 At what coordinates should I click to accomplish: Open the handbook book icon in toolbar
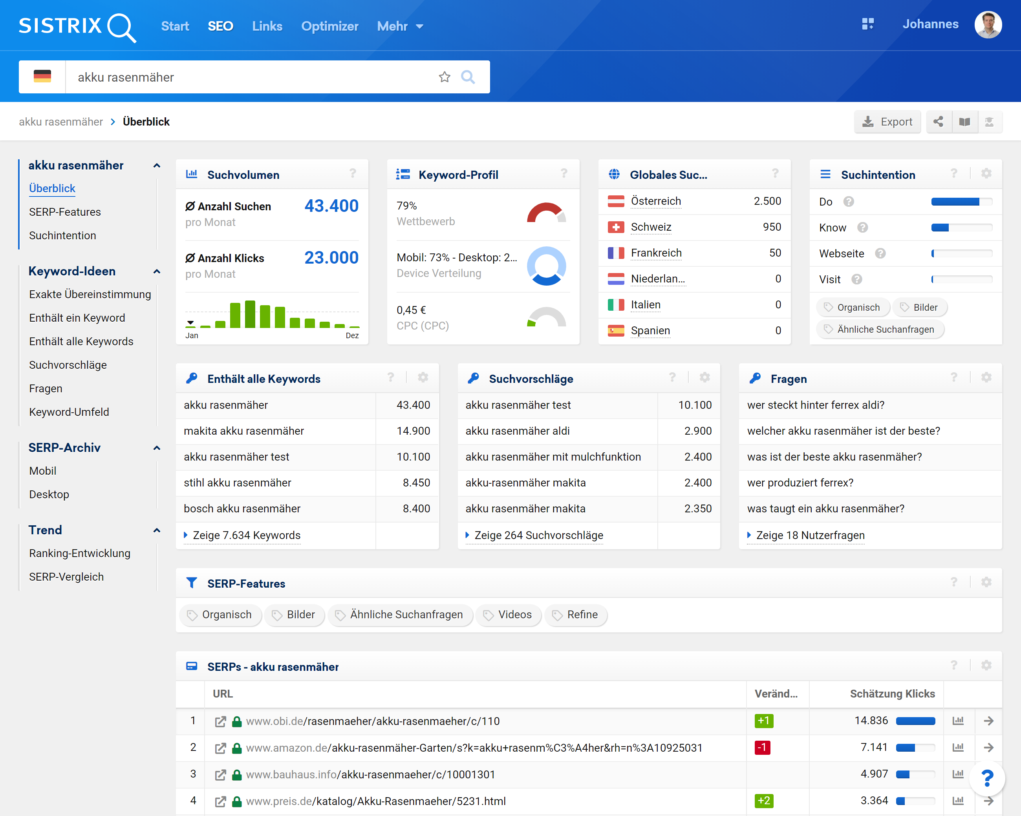coord(964,122)
